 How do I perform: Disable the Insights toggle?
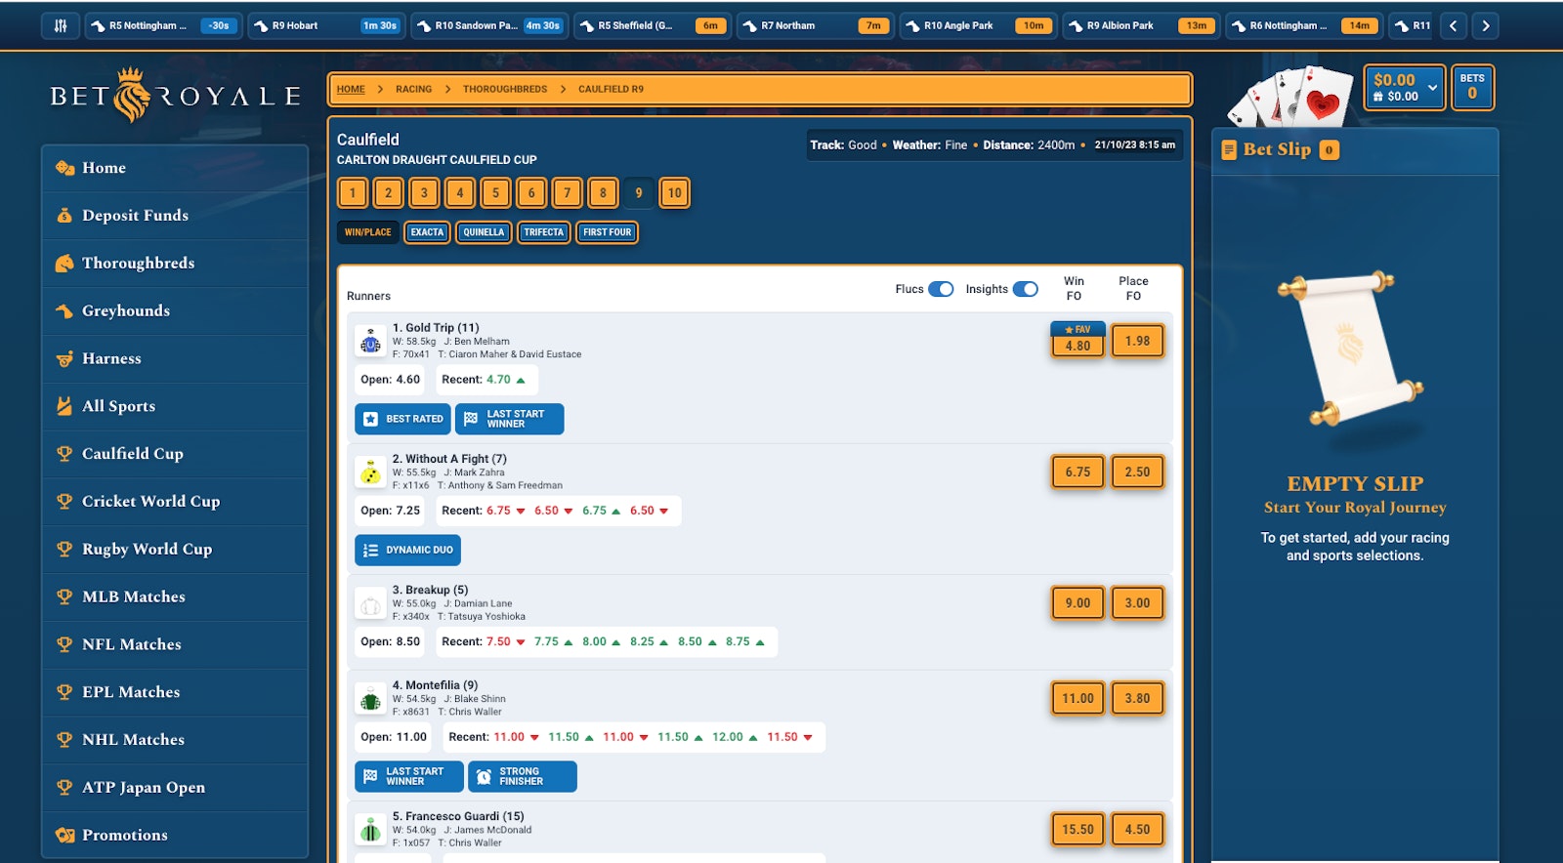click(x=1025, y=289)
